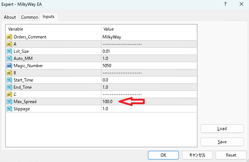
Task: Click the dashed separator value in row B
Action: 122,73
